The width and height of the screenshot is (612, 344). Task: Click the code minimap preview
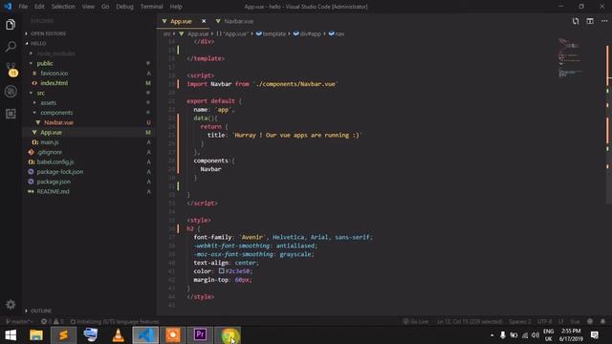(x=571, y=57)
